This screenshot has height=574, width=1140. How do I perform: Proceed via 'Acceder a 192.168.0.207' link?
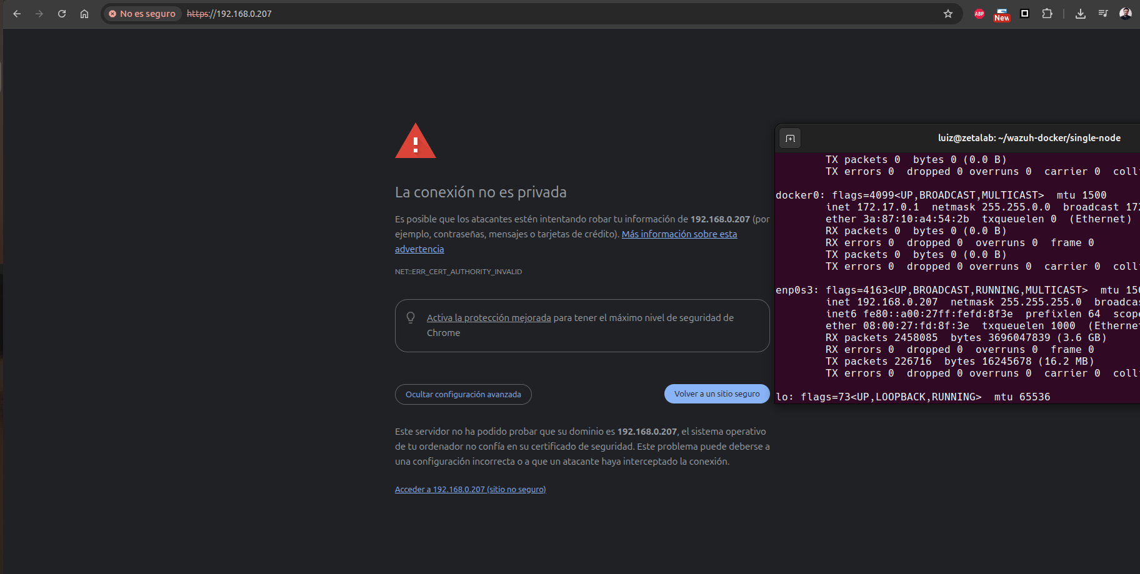[470, 489]
